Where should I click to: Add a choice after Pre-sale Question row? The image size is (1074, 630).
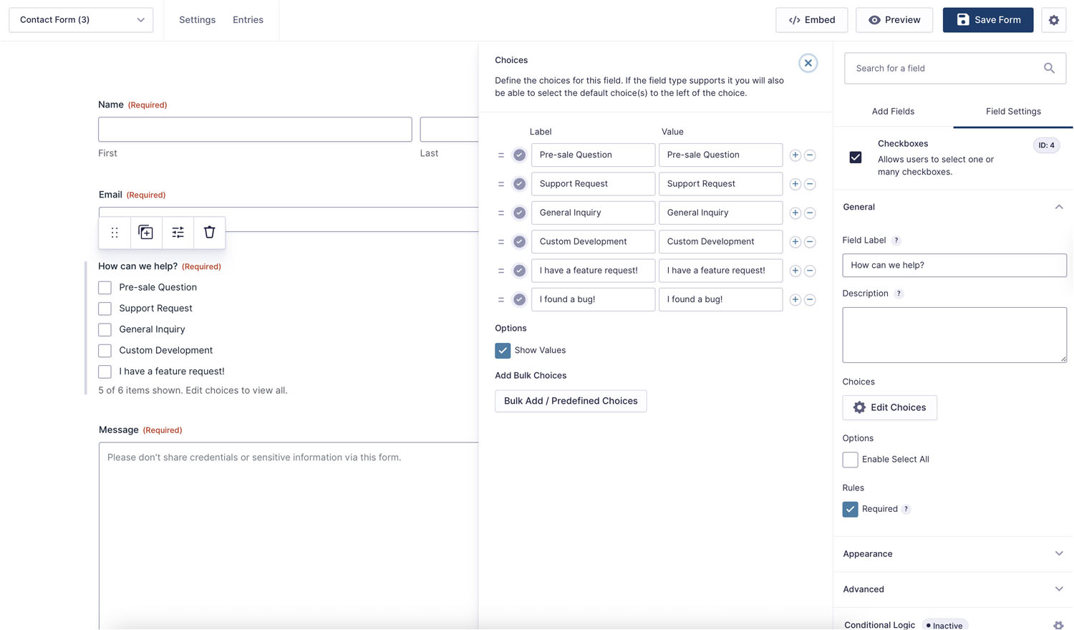click(795, 155)
